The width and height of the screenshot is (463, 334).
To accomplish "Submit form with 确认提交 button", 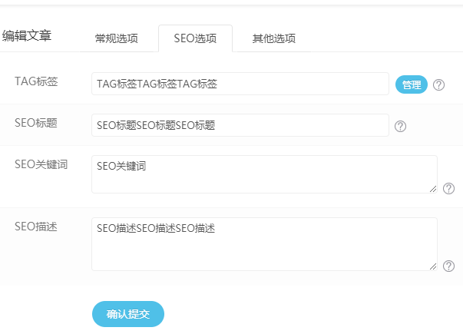I will pyautogui.click(x=128, y=314).
